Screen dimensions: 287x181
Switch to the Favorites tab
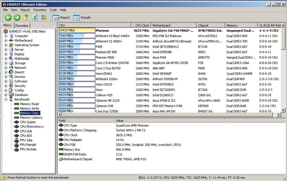[22, 26]
